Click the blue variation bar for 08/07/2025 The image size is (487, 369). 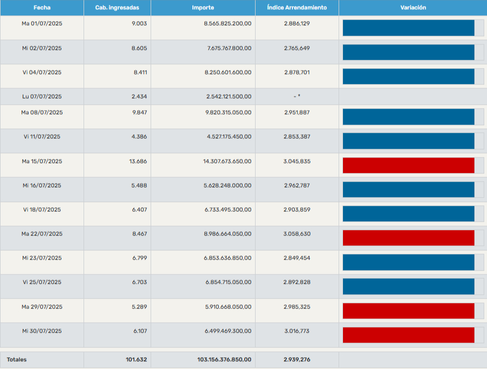tap(408, 117)
